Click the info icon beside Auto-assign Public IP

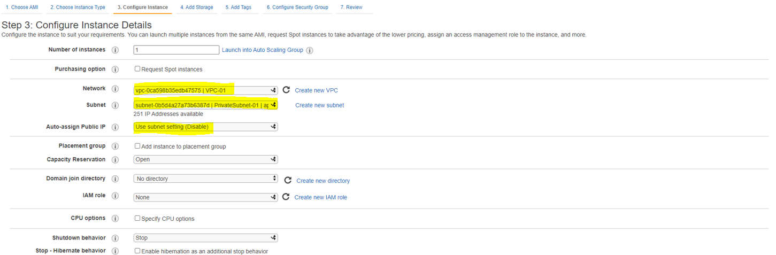(115, 127)
